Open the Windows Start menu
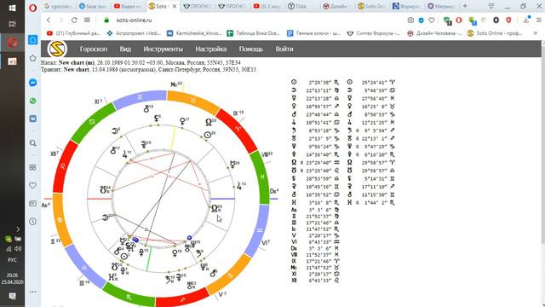This screenshot has height=307, width=545. click(12, 8)
